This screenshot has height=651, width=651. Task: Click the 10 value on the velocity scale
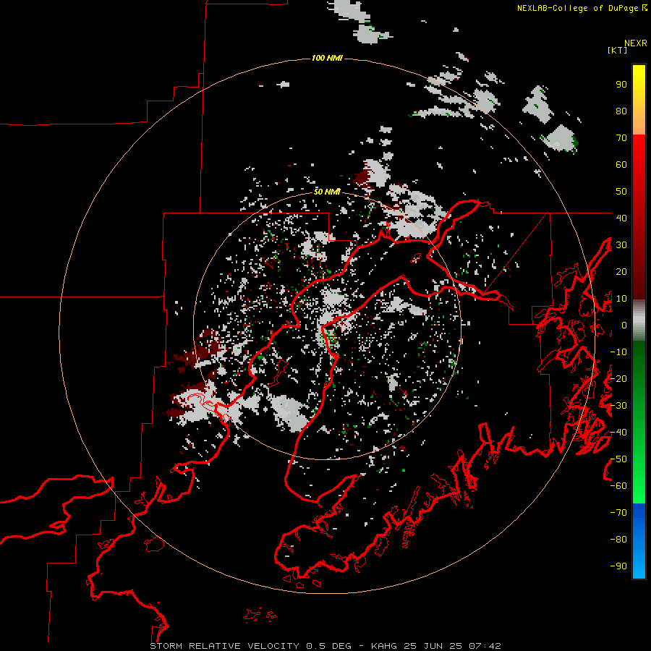[621, 299]
